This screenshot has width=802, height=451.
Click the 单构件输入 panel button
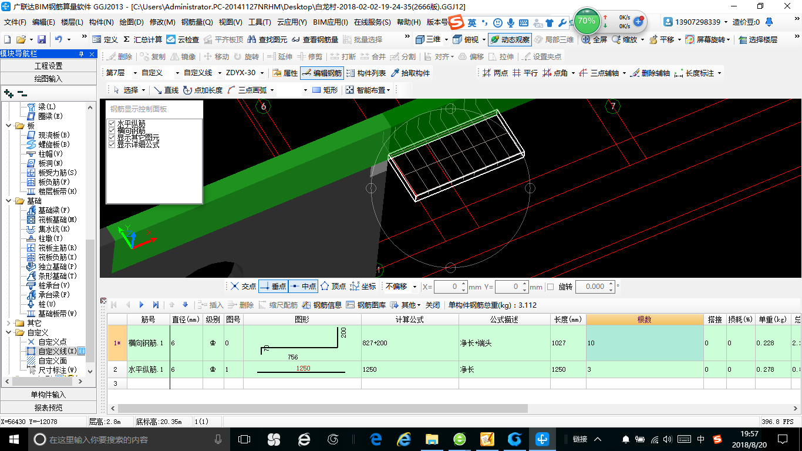[x=48, y=395]
